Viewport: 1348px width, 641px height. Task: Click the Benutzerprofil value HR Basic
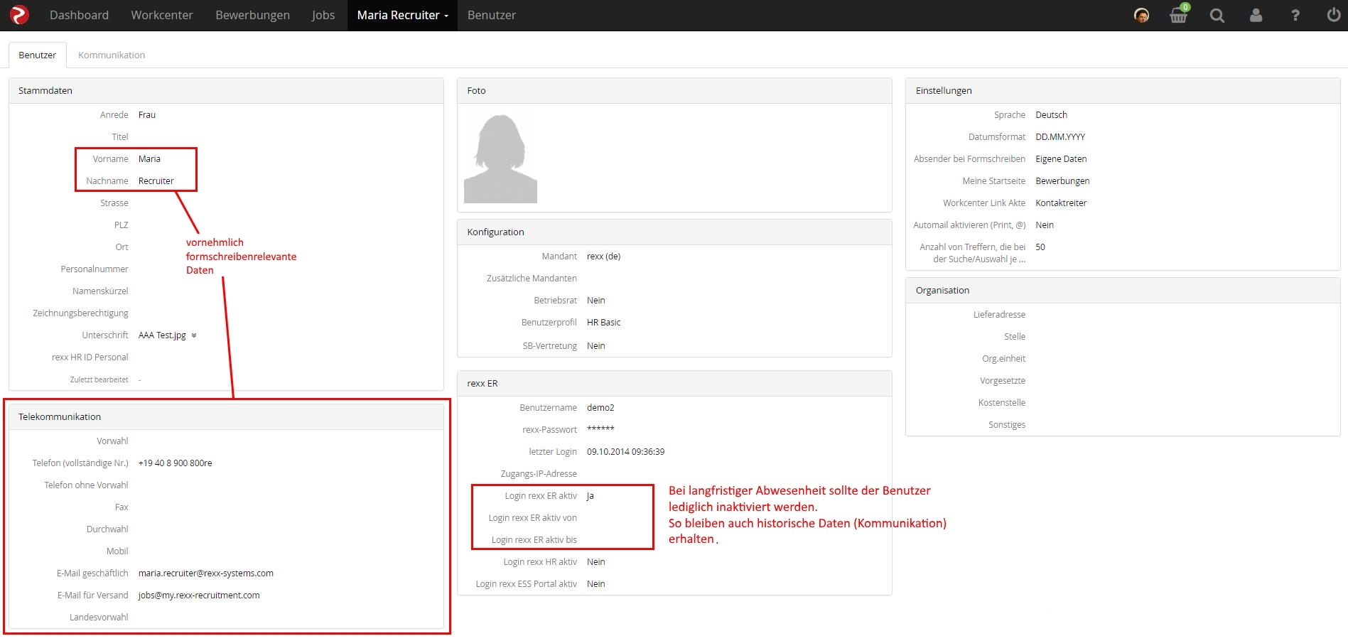(x=603, y=322)
